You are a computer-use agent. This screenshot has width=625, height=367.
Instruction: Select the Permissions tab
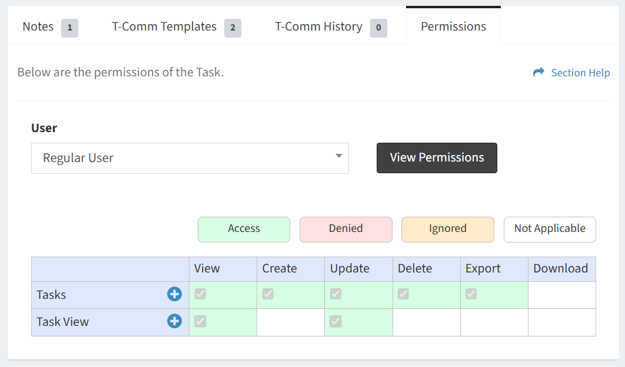pyautogui.click(x=453, y=27)
